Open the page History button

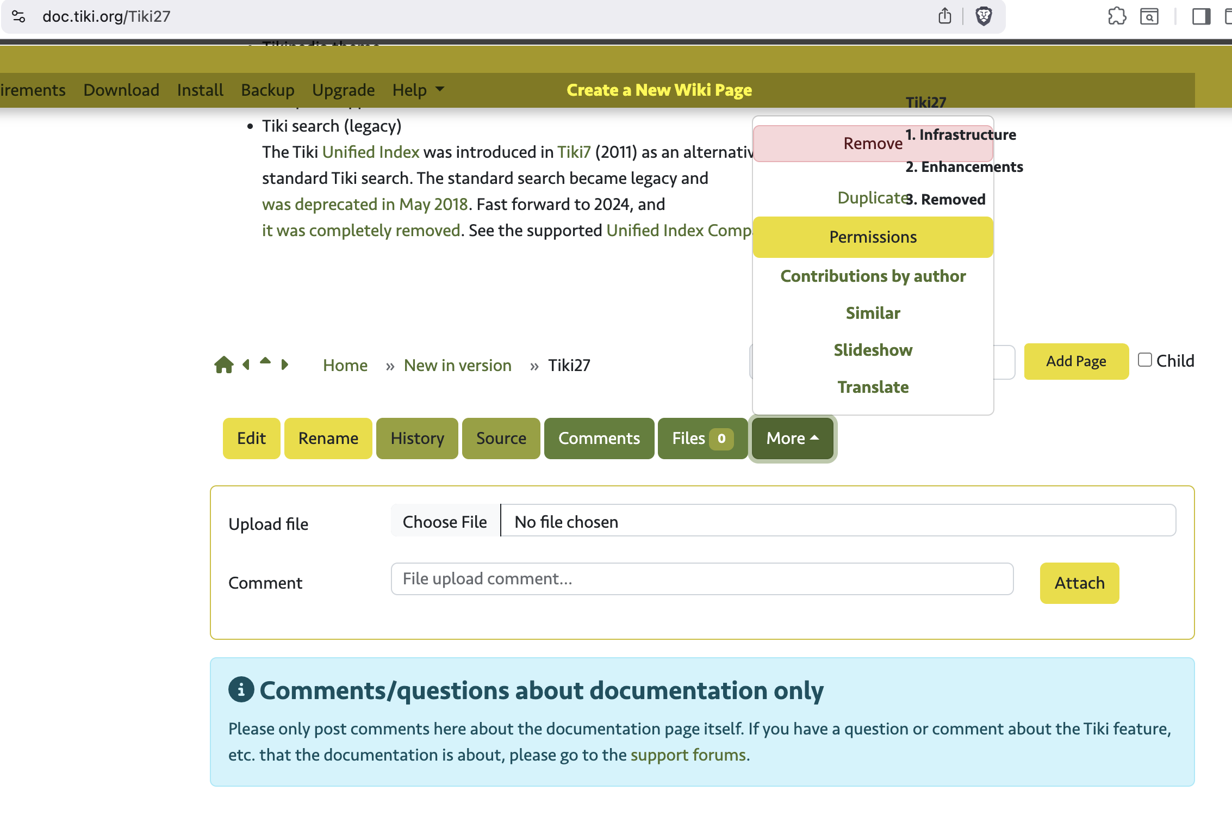[x=418, y=439]
